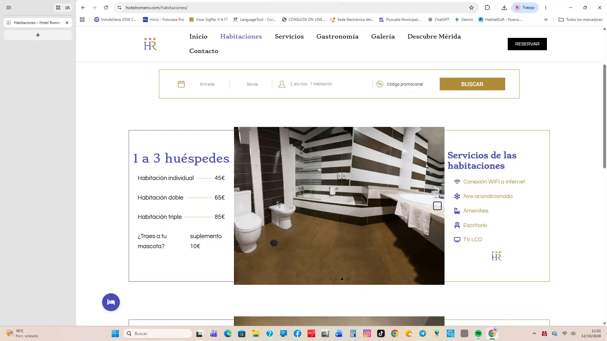Reload the page with refresh icon
Image resolution: width=607 pixels, height=341 pixels.
point(106,8)
